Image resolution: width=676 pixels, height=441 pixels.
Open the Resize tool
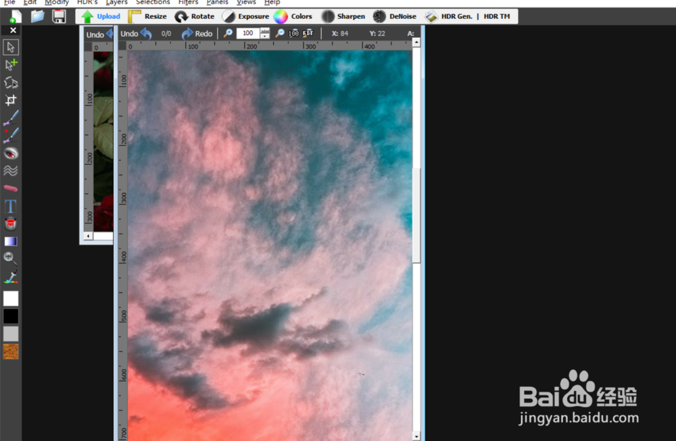[x=147, y=16]
